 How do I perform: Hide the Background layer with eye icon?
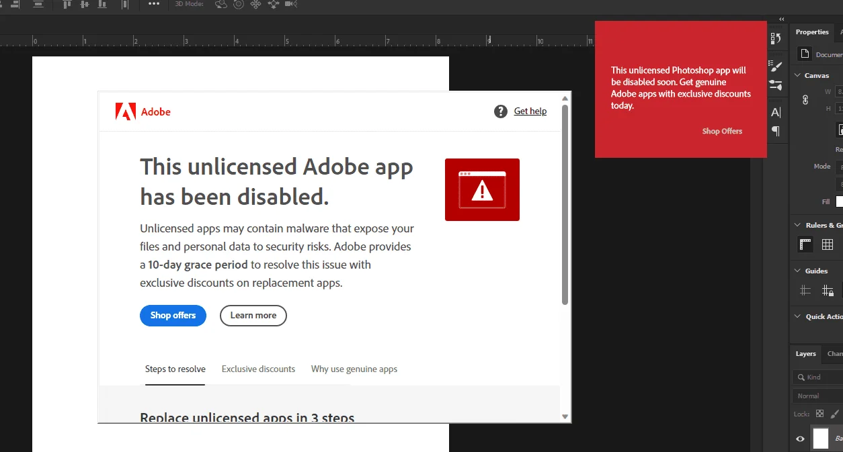point(800,439)
